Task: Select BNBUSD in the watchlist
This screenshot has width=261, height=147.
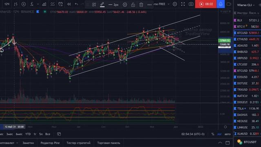Action: click(x=248, y=52)
